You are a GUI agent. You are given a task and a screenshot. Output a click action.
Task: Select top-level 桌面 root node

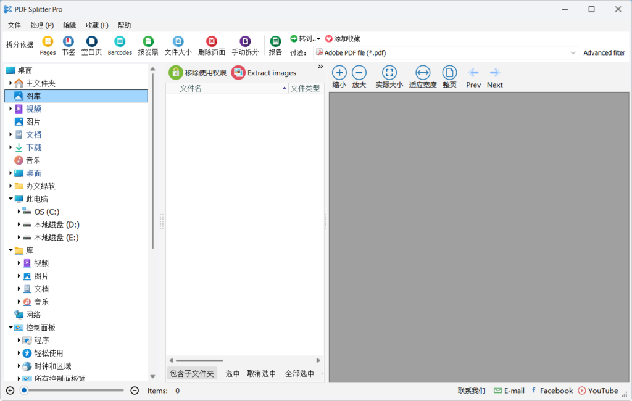[x=25, y=70]
